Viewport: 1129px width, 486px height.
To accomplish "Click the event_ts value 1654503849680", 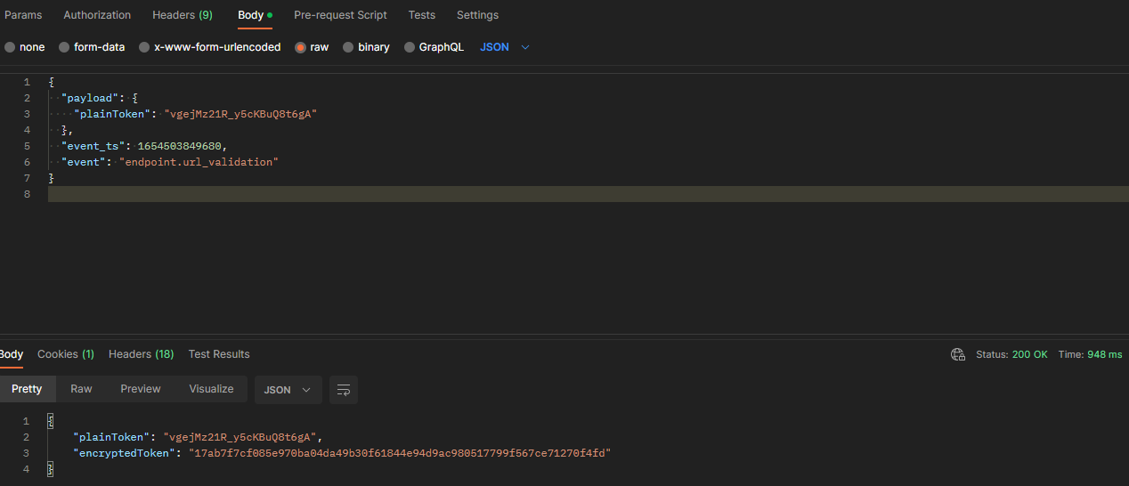I will tap(182, 146).
